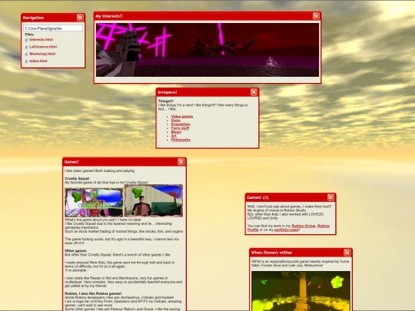Follow the Philosophy link
This screenshot has width=415, height=311.
[181, 140]
